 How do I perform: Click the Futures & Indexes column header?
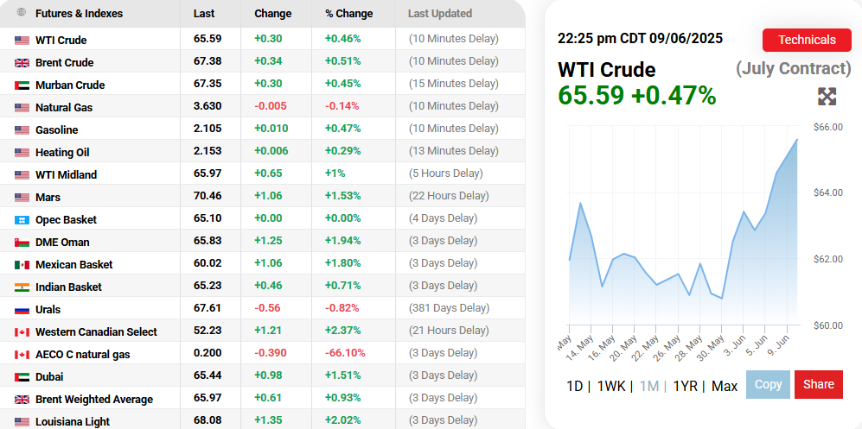pos(80,13)
